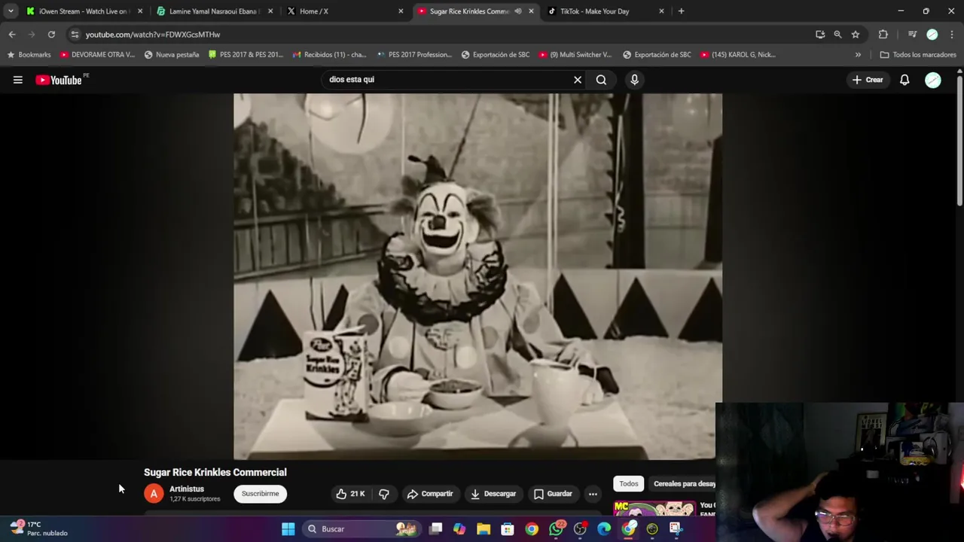The height and width of the screenshot is (542, 964).
Task: Open Microsoft Store from the taskbar
Action: (x=508, y=529)
